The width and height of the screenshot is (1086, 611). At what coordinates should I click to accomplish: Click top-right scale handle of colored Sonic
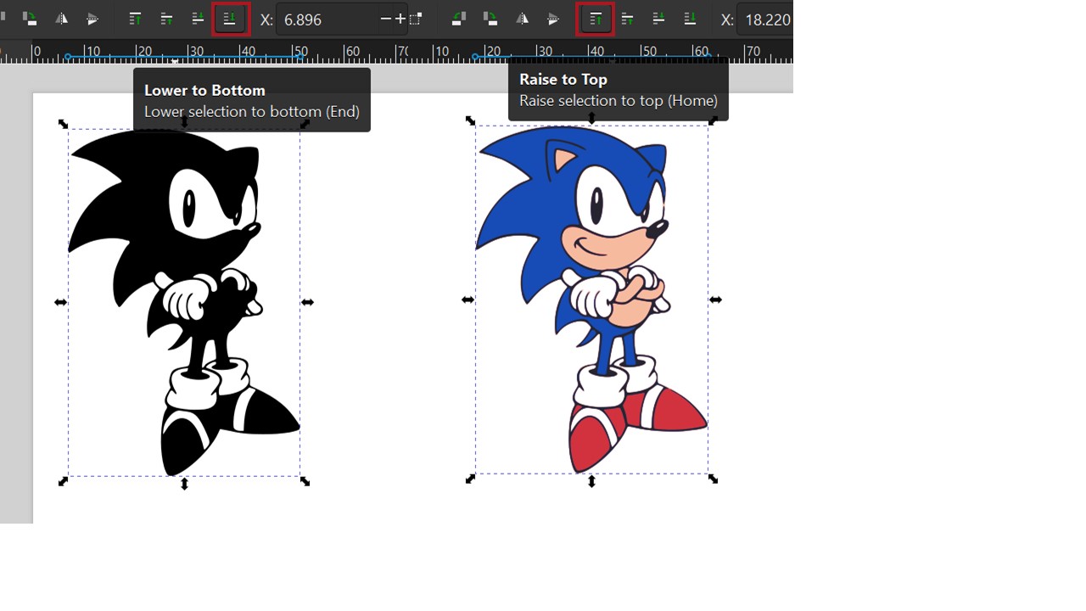pos(713,121)
